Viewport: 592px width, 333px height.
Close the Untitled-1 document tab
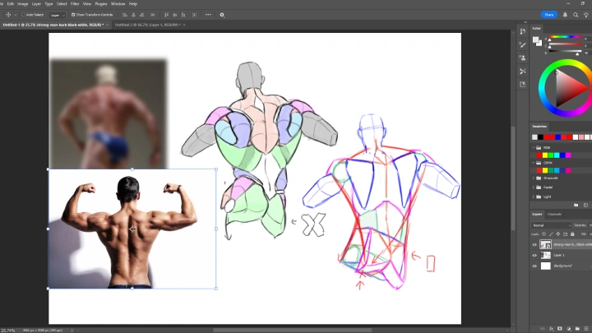click(x=107, y=25)
